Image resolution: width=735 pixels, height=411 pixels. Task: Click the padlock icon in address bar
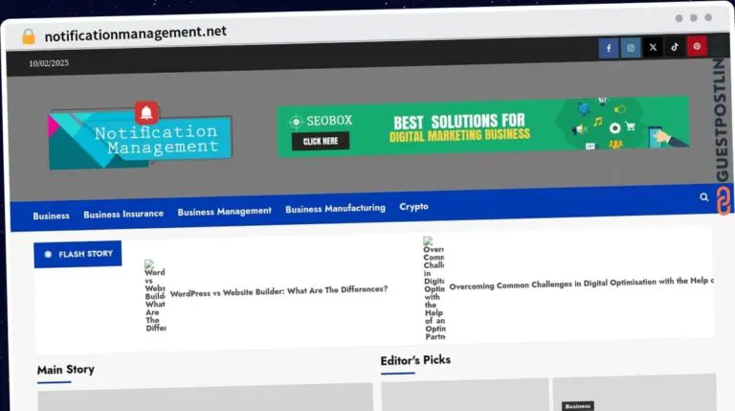pyautogui.click(x=29, y=36)
